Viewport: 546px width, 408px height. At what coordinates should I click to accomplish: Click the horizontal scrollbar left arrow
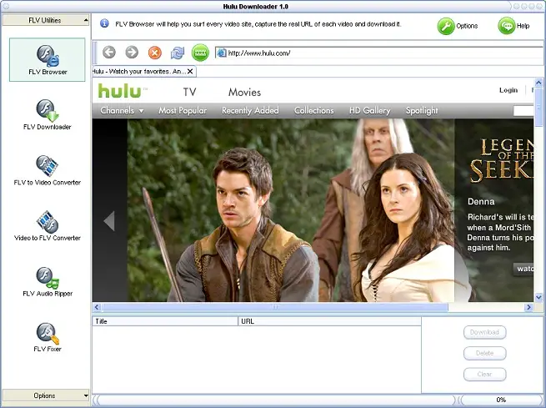pos(98,307)
